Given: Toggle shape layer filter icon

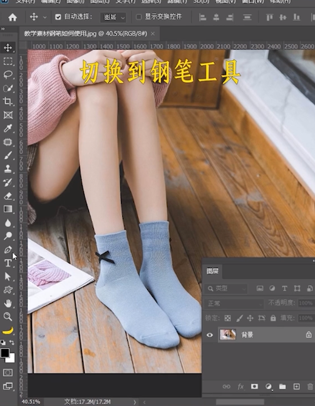Looking at the screenshot, I should coord(297,288).
